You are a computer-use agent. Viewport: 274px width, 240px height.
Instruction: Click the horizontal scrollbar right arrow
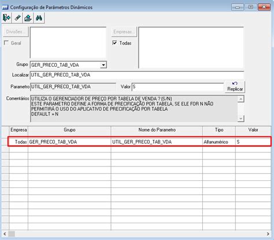click(x=268, y=234)
